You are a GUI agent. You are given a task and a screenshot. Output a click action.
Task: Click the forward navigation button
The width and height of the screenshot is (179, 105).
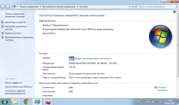[x=8, y=7]
